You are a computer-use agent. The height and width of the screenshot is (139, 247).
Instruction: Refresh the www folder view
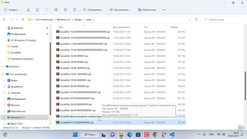point(196,19)
